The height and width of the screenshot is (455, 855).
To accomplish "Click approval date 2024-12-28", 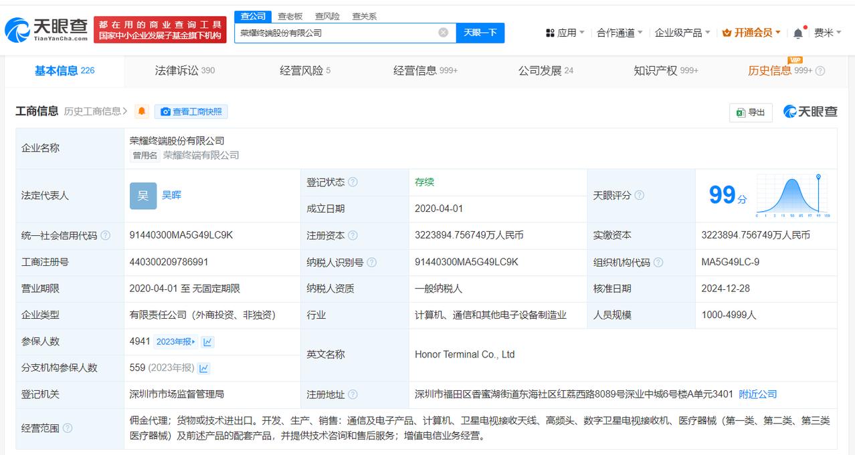I will click(x=726, y=289).
